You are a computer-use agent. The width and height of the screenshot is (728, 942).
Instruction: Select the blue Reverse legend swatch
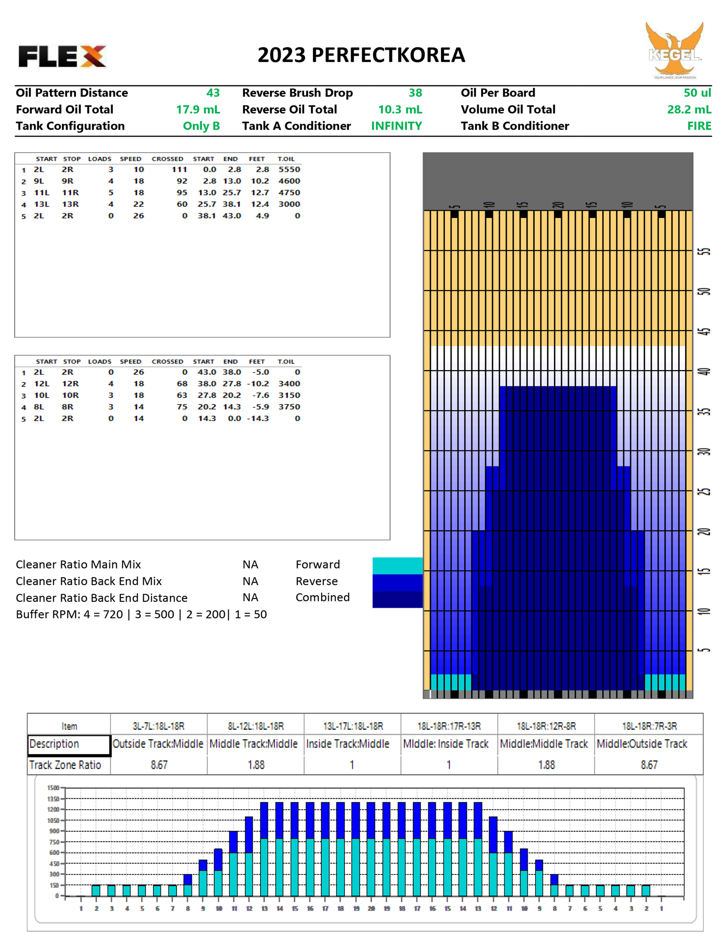397,582
